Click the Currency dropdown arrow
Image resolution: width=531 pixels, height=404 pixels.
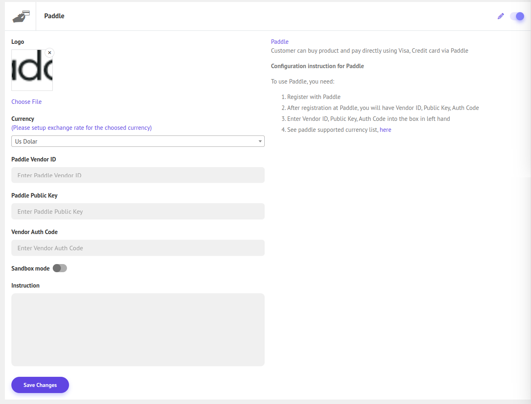[260, 141]
